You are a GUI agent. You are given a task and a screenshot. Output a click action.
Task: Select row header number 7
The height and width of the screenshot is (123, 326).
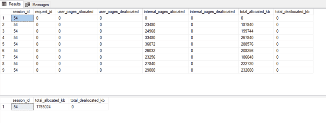click(x=6, y=57)
